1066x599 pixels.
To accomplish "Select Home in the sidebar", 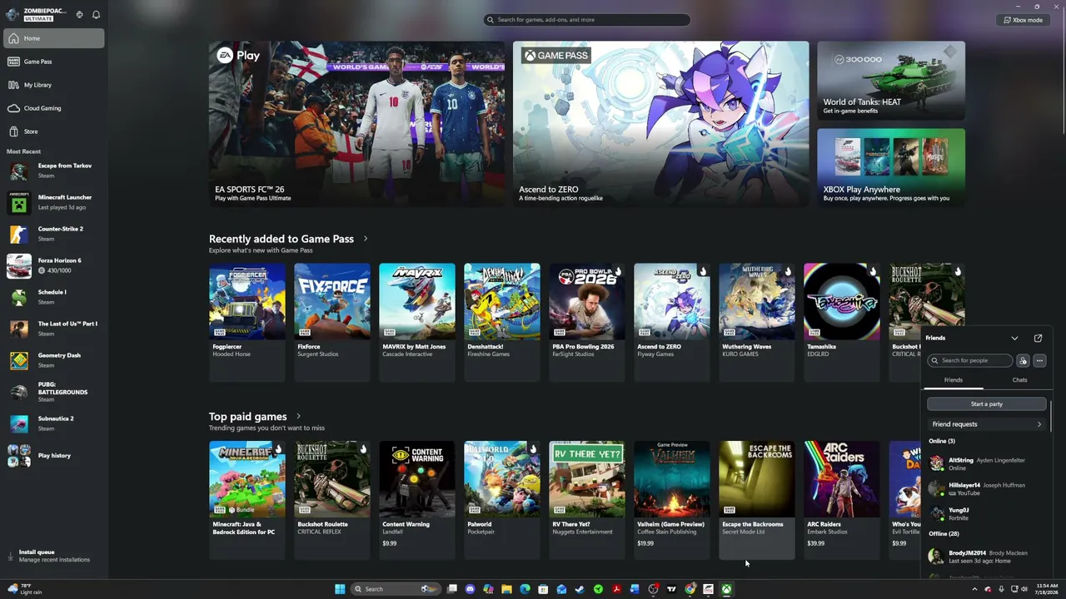I will pos(54,38).
